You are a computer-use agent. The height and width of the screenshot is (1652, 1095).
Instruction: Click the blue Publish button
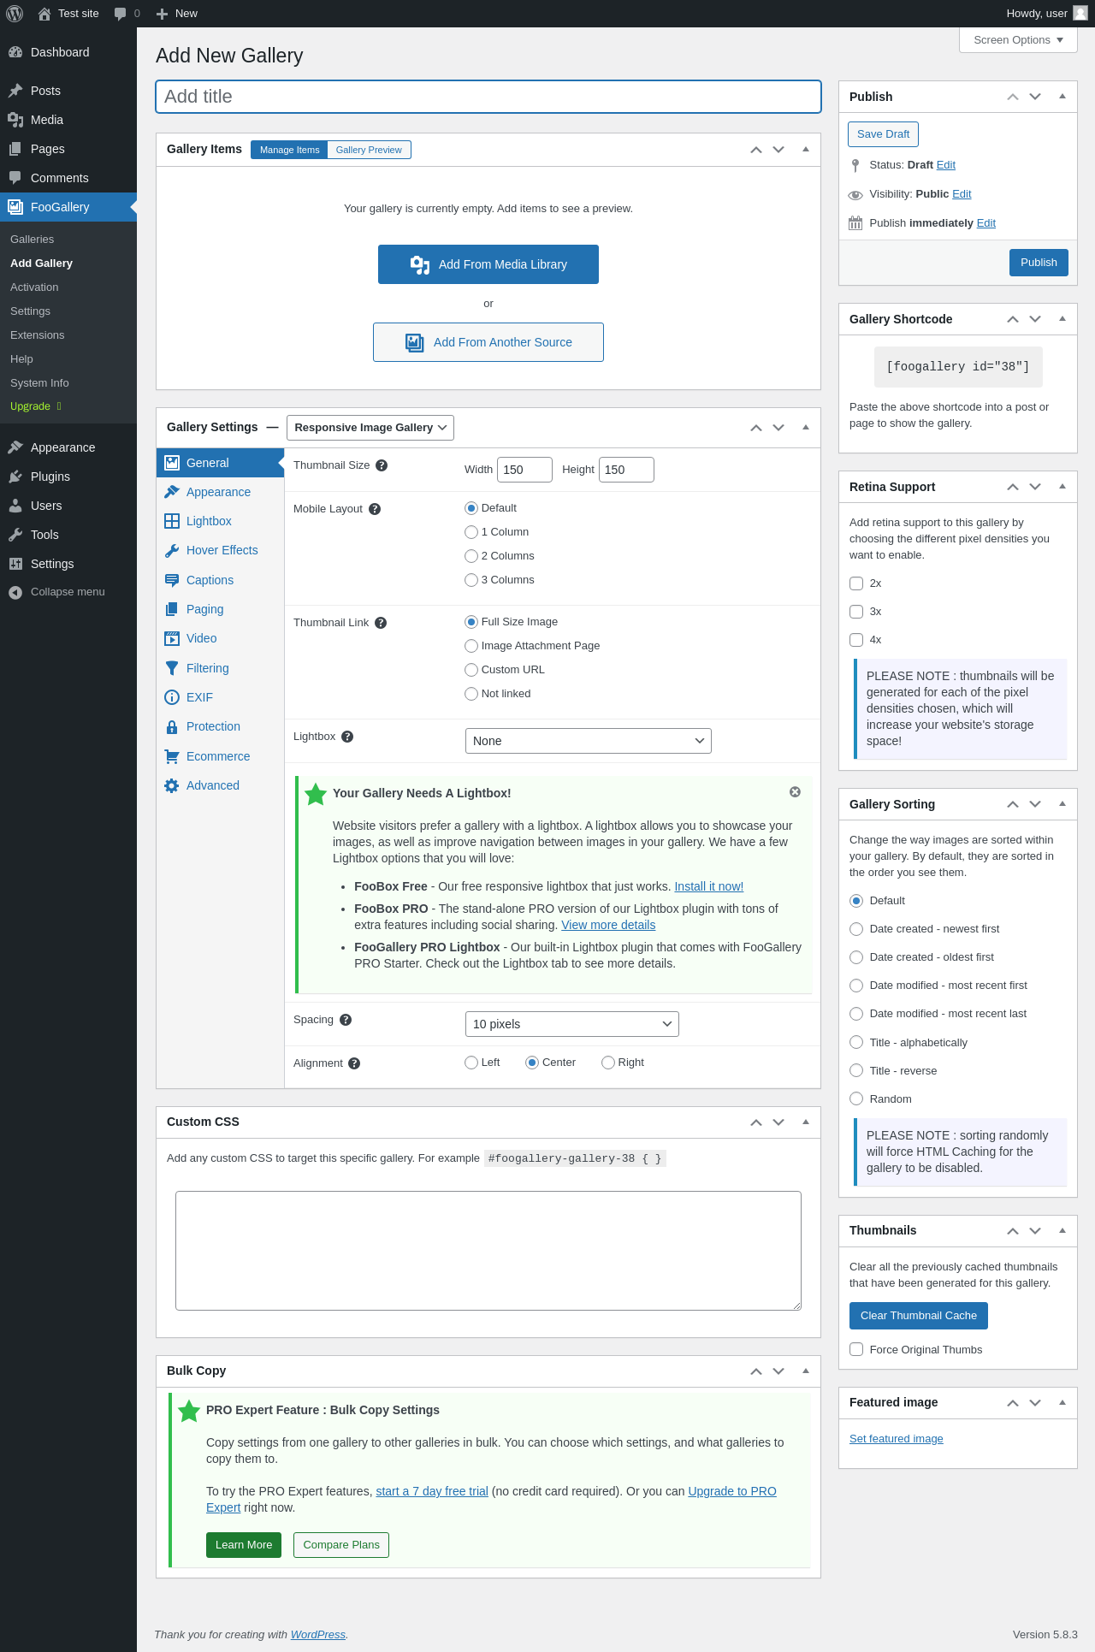point(1039,263)
